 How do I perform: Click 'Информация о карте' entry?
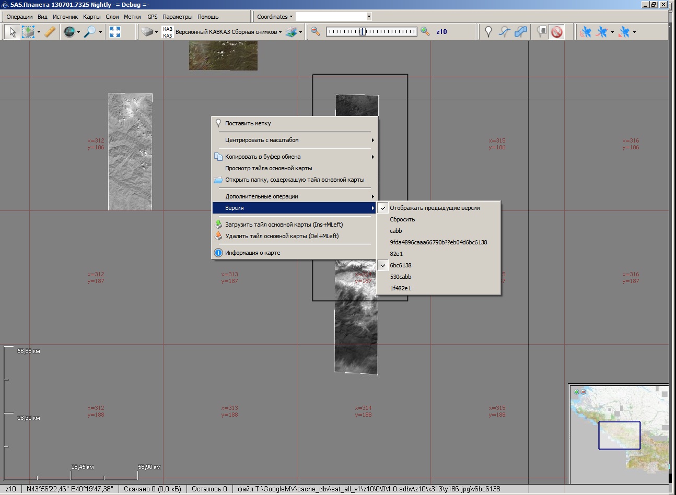tap(253, 253)
